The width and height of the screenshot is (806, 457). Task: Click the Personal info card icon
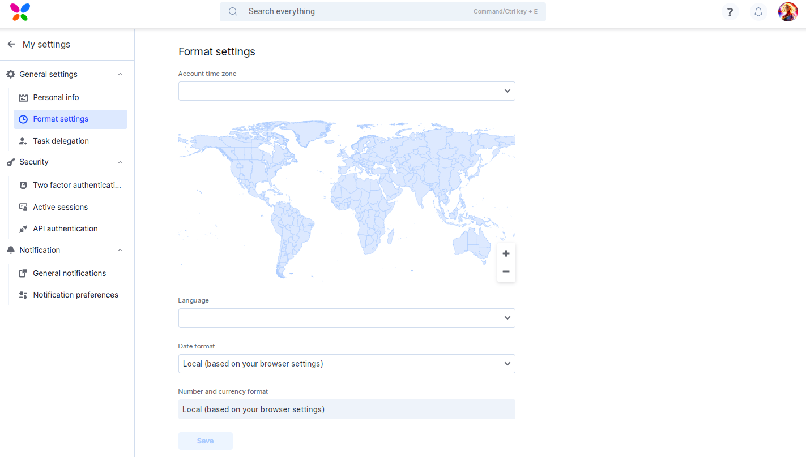(x=23, y=97)
